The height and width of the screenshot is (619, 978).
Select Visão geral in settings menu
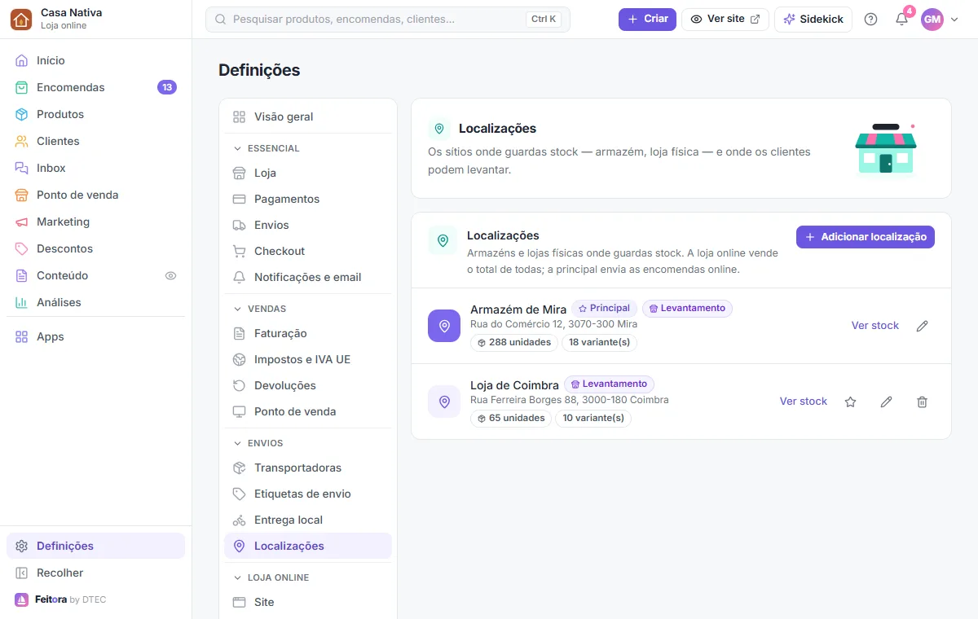[x=308, y=116]
